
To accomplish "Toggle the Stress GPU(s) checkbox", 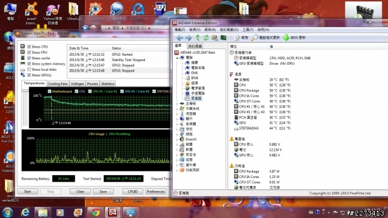I will [29, 75].
